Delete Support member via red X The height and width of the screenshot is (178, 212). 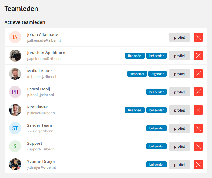tap(198, 146)
